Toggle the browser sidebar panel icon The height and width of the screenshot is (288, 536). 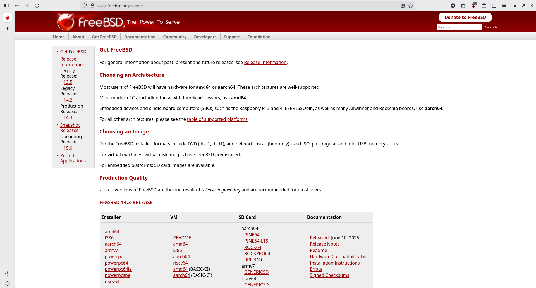pos(7,6)
